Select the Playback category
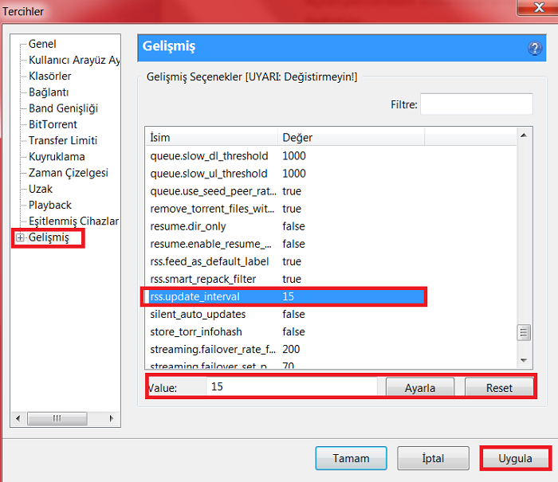This screenshot has width=558, height=482. coord(50,205)
